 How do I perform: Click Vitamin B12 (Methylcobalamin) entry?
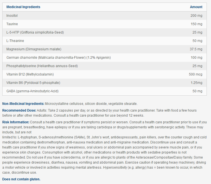click(30, 74)
